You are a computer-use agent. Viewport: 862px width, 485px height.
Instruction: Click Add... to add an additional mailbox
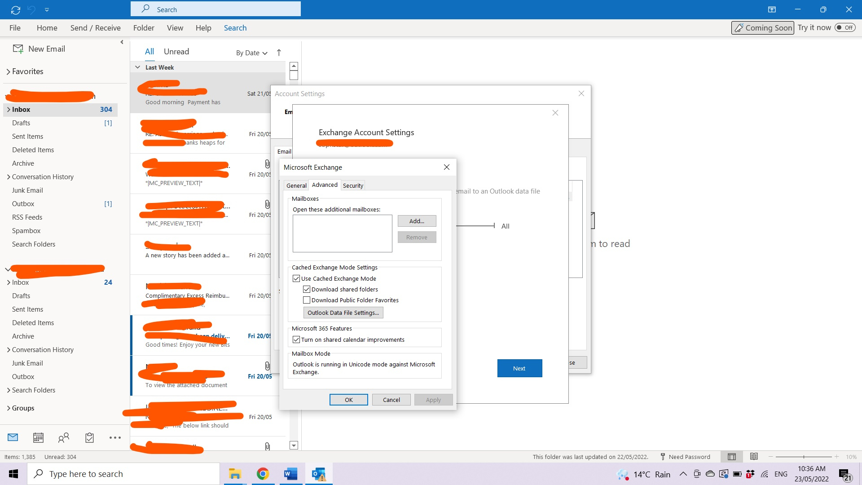coord(417,221)
